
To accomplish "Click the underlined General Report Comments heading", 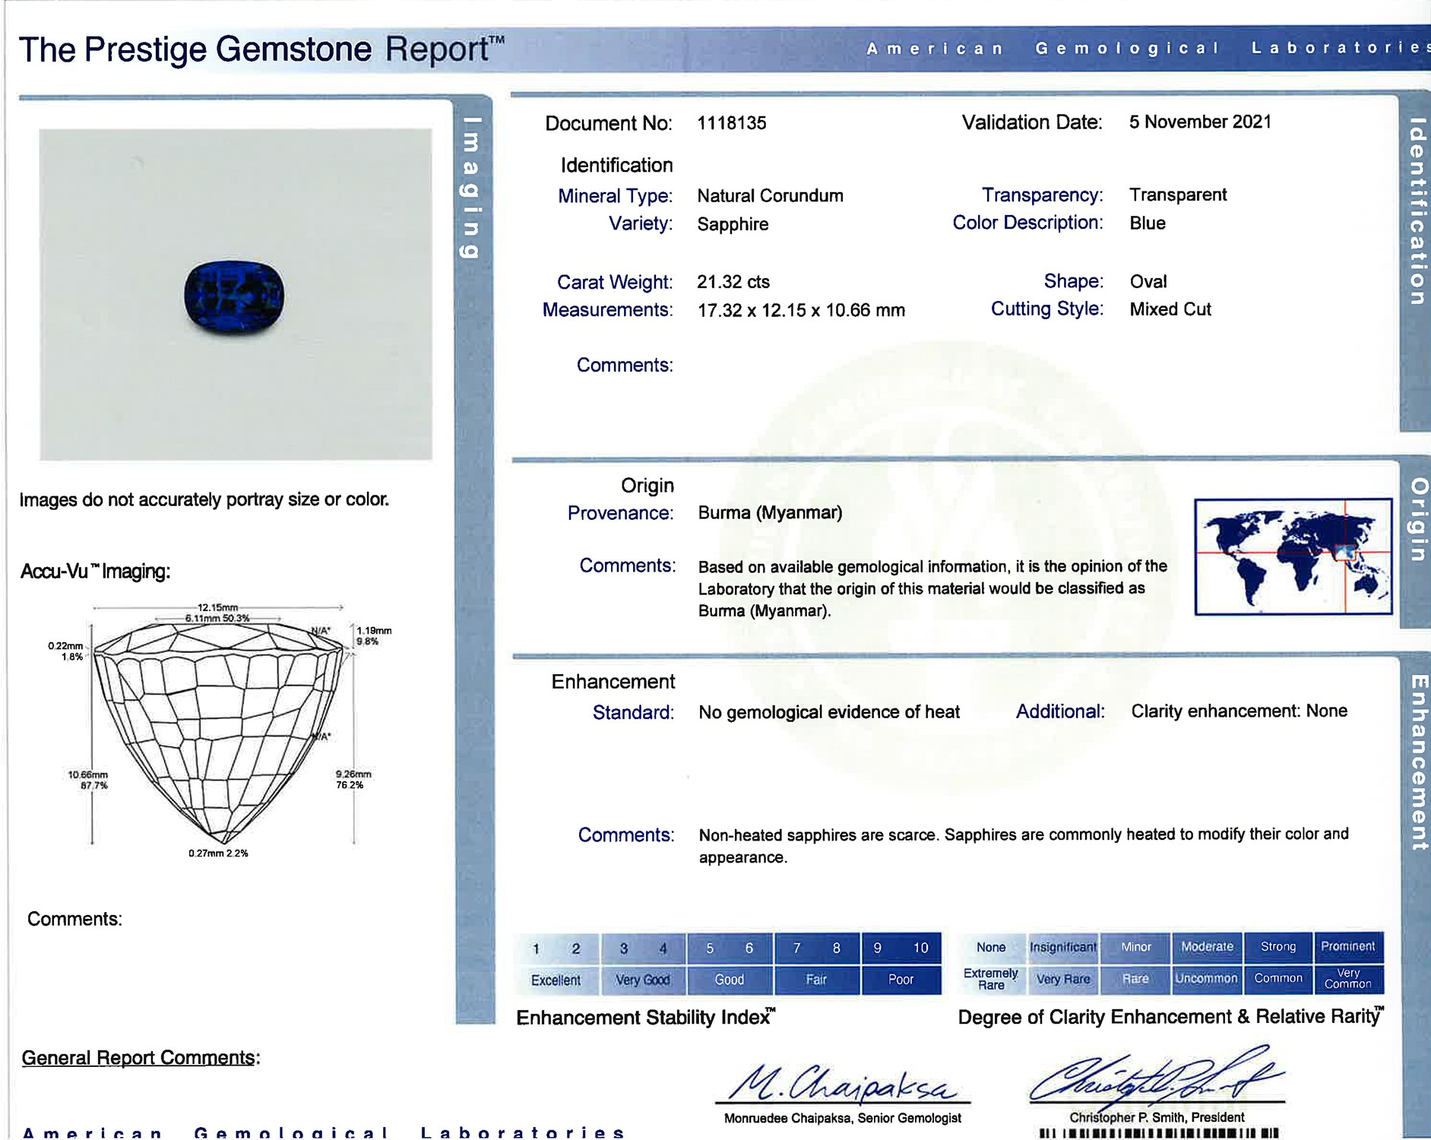I will [x=140, y=1058].
